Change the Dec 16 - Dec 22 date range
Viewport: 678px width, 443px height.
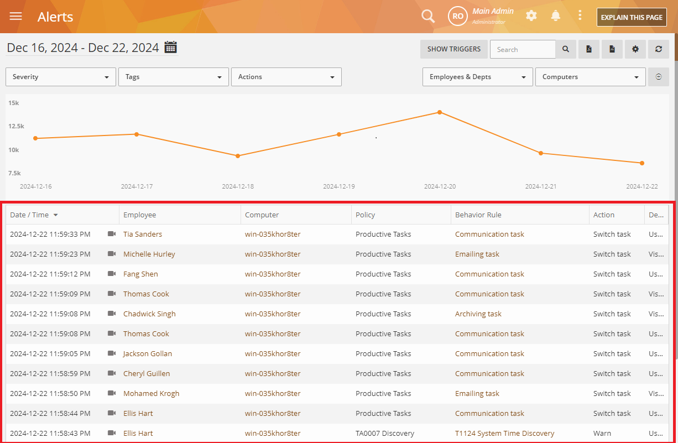83,48
